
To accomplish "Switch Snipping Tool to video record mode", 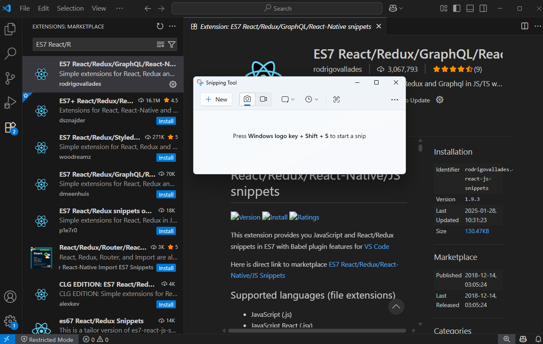I will click(x=263, y=99).
